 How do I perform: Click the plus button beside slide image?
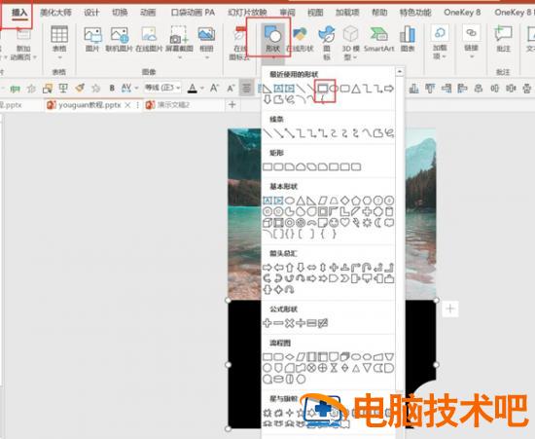pyautogui.click(x=450, y=309)
